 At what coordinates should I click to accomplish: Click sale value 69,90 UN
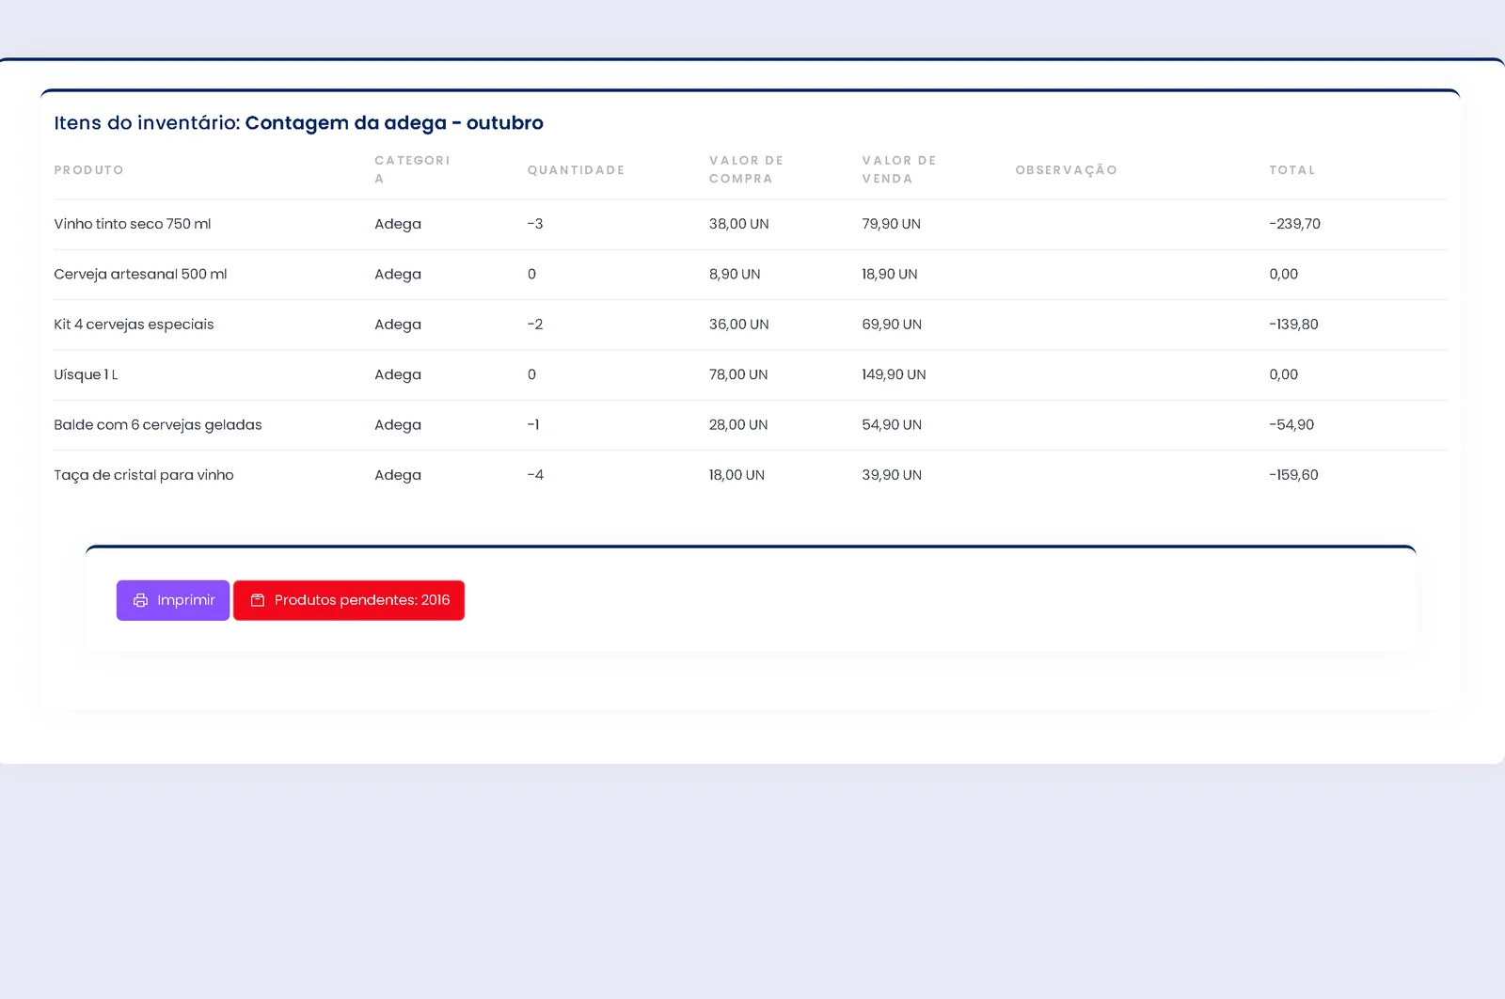(x=892, y=325)
